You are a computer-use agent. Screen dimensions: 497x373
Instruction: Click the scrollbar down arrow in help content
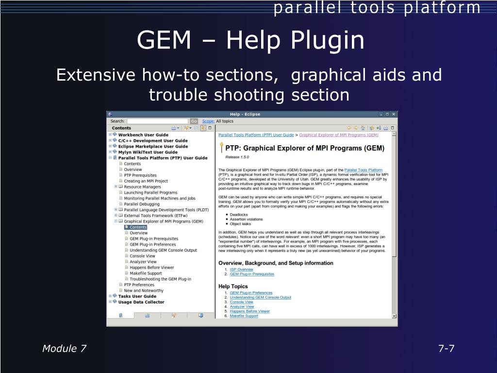[394, 316]
